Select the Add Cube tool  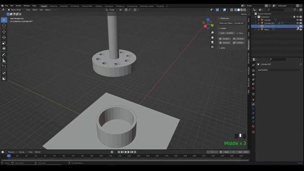[x=4, y=67]
